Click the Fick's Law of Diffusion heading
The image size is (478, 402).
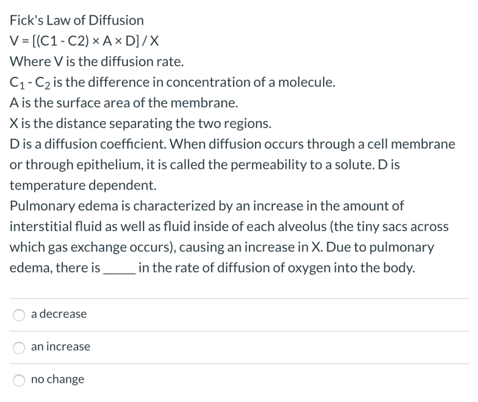pos(76,20)
